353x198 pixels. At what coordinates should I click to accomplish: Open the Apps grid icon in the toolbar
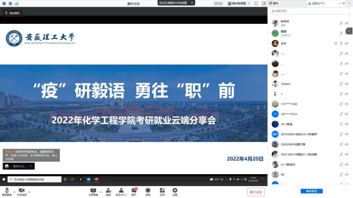(x=162, y=192)
